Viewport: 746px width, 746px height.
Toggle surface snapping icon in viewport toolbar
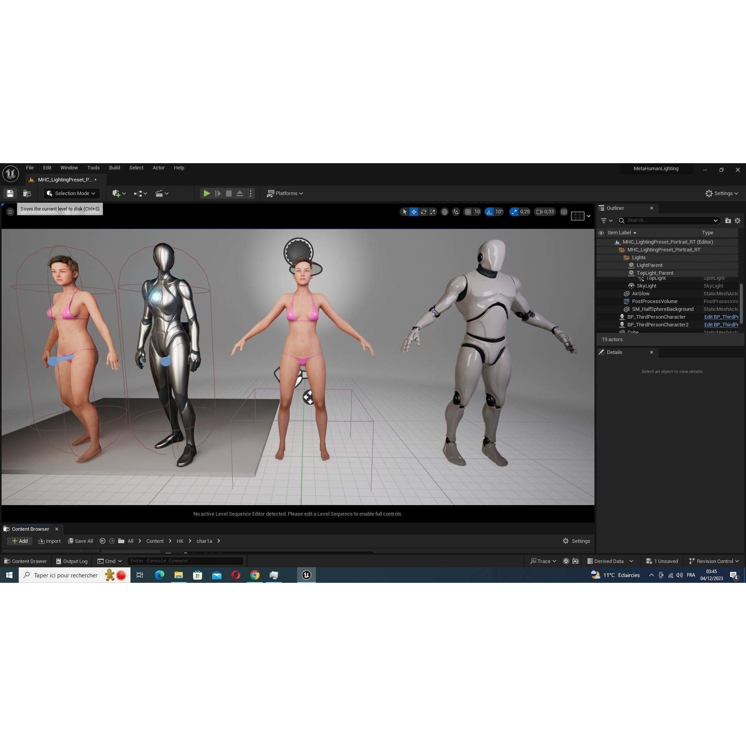point(456,212)
